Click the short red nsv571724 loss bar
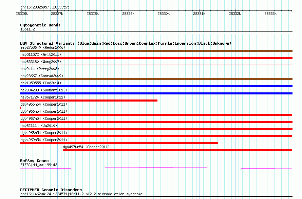Screen dimensions: 302x199 click(89, 101)
